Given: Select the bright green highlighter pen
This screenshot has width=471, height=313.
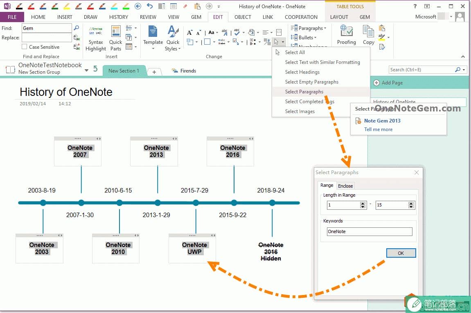Looking at the screenshot, I should tap(126, 6).
